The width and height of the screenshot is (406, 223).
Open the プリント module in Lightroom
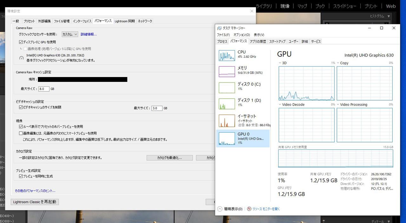point(371,6)
